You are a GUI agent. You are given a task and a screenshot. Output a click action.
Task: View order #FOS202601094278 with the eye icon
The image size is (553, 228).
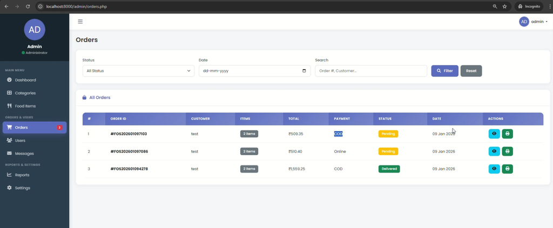pos(494,169)
